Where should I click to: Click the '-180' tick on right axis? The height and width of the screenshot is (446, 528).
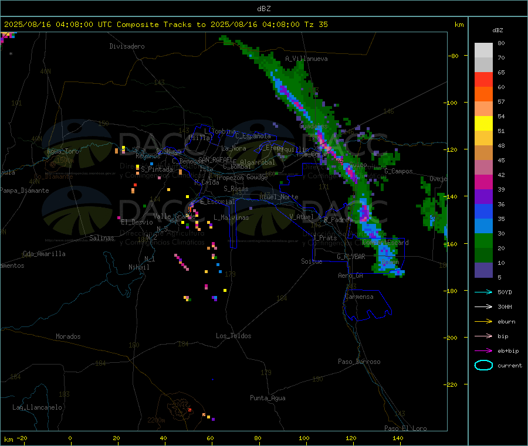click(x=452, y=291)
